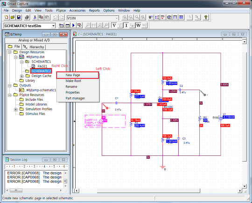Select the VSIN source V2 symbol
Image resolution: width=252 pixels, height=203 pixels.
[x=102, y=121]
